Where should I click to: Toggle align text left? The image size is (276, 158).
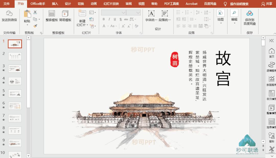tap(178, 26)
